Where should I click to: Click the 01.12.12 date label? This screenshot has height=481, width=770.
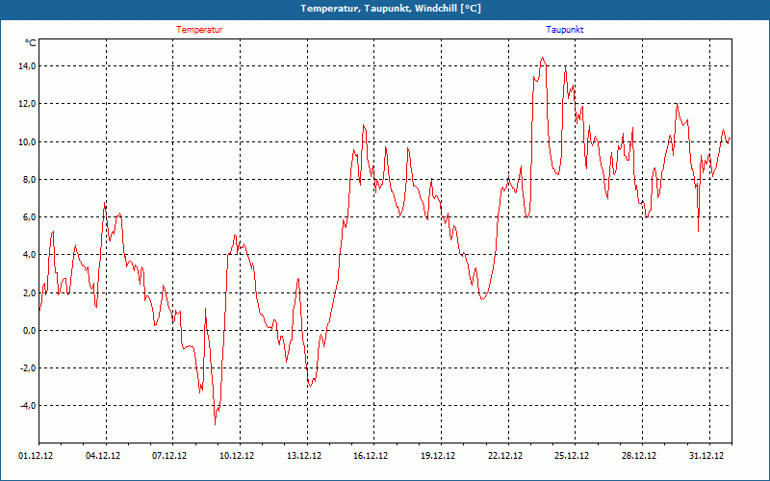pos(36,456)
